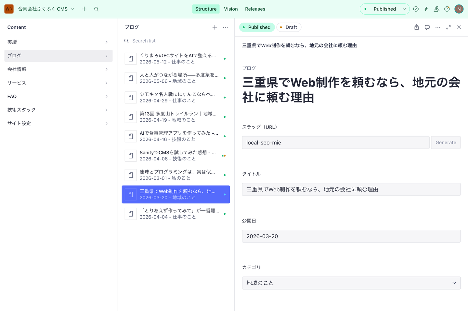This screenshot has height=311, width=468.
Task: Open post 人と人がつながる場所
Action: tap(176, 78)
